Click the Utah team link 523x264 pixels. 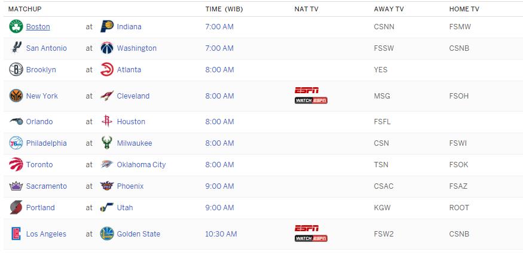click(x=125, y=208)
